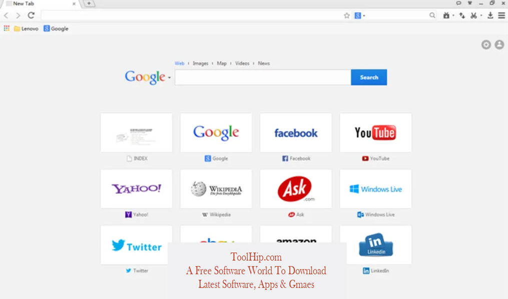Click the main Google search input box
This screenshot has width=508, height=299.
(x=263, y=77)
